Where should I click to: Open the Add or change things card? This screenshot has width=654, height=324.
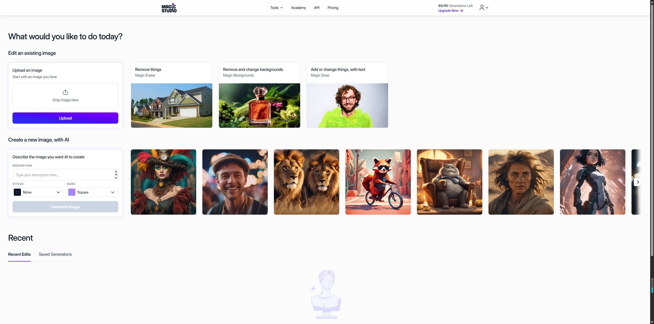click(347, 95)
